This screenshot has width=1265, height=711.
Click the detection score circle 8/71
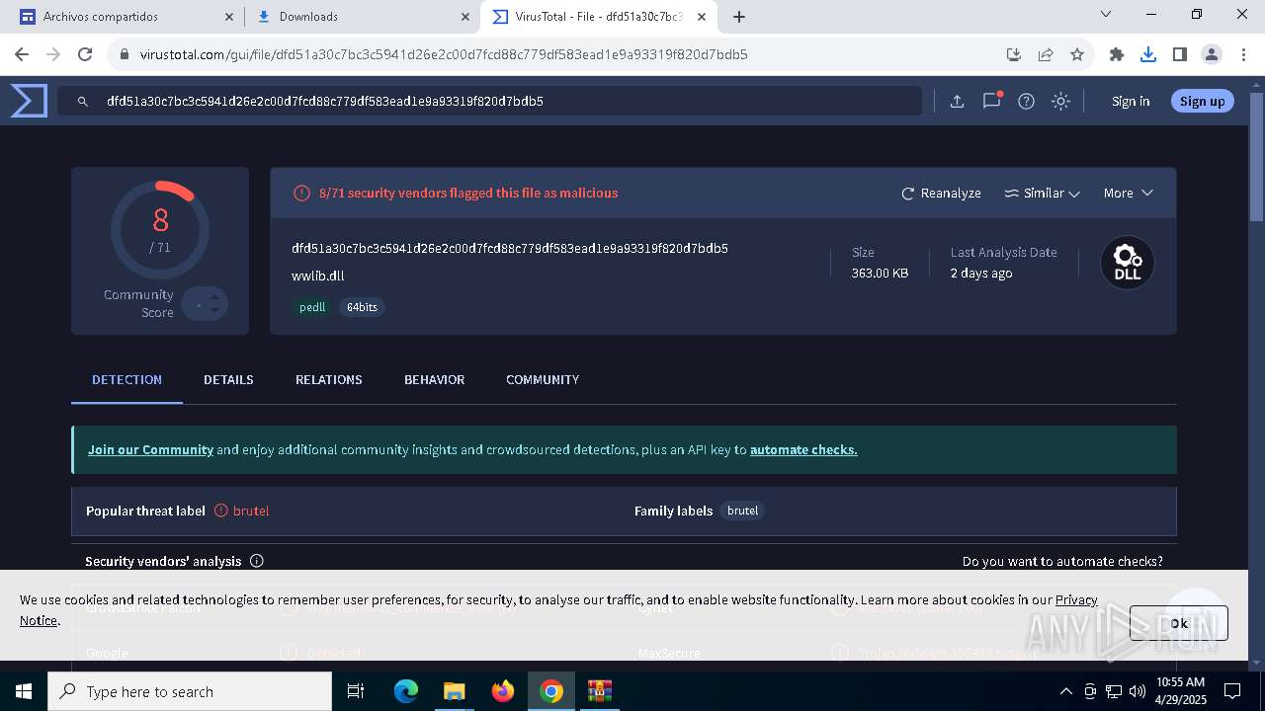coord(160,230)
